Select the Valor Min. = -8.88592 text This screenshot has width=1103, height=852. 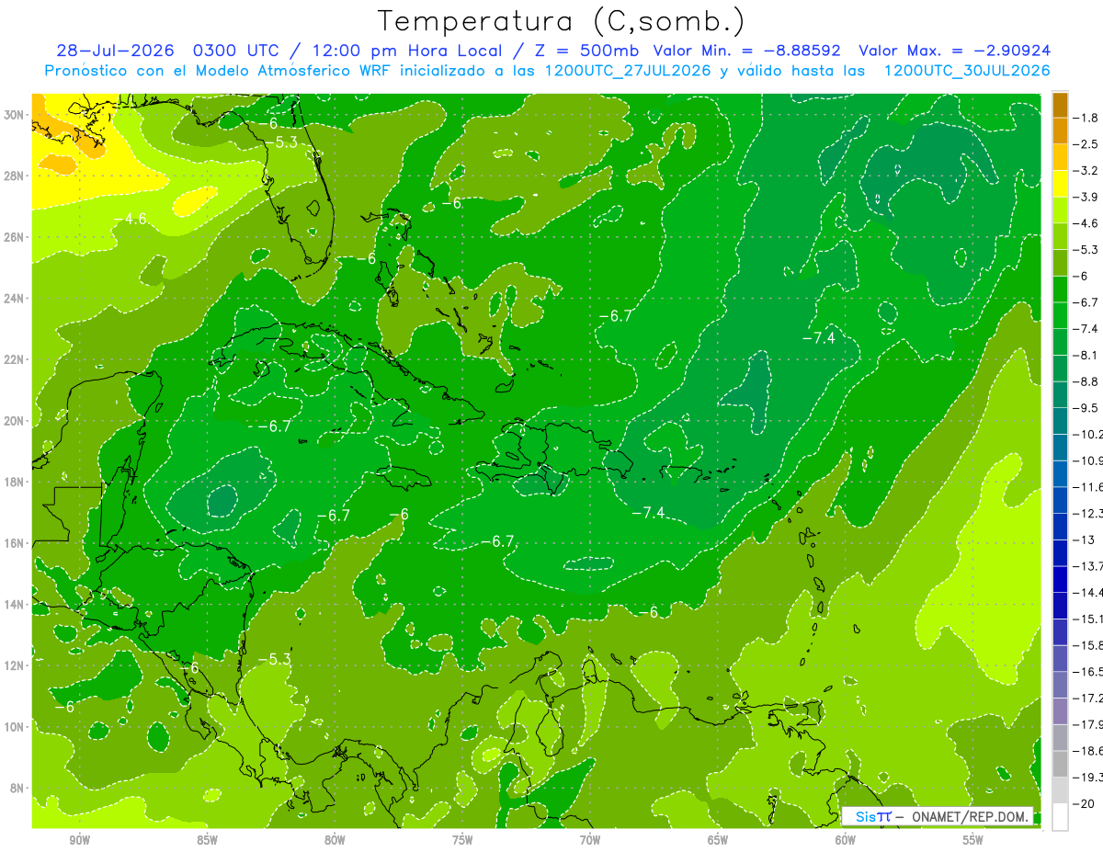pyautogui.click(x=748, y=51)
